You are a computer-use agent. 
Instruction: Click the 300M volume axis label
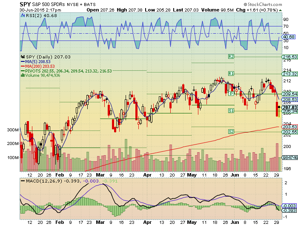click(13, 130)
